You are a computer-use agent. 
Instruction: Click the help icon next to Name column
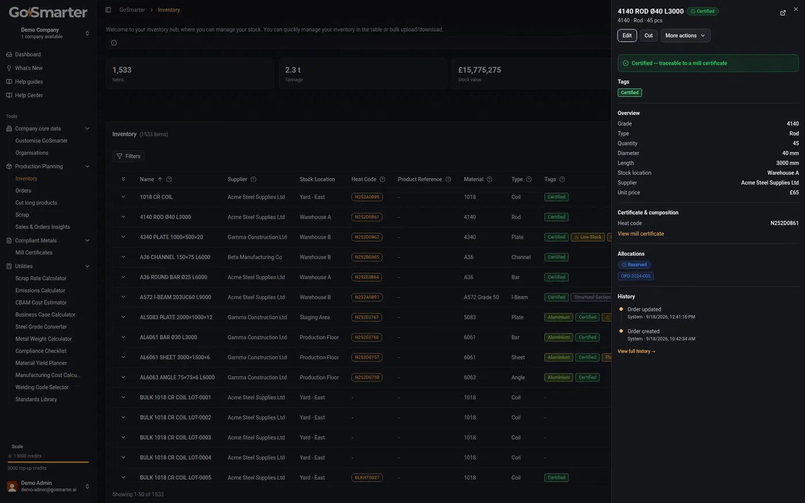pos(169,179)
